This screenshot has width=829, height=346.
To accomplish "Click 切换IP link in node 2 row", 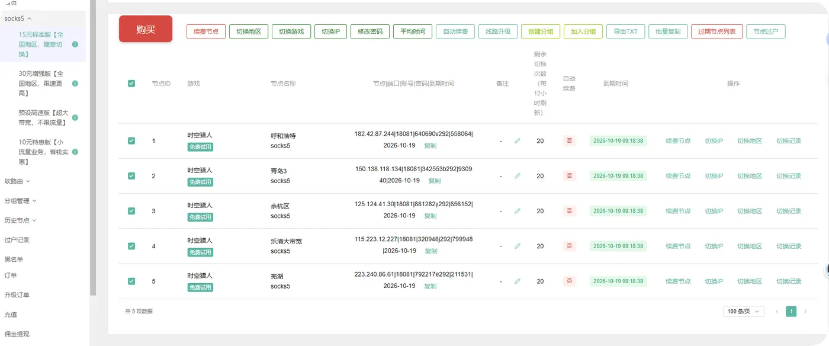I will 714,176.
